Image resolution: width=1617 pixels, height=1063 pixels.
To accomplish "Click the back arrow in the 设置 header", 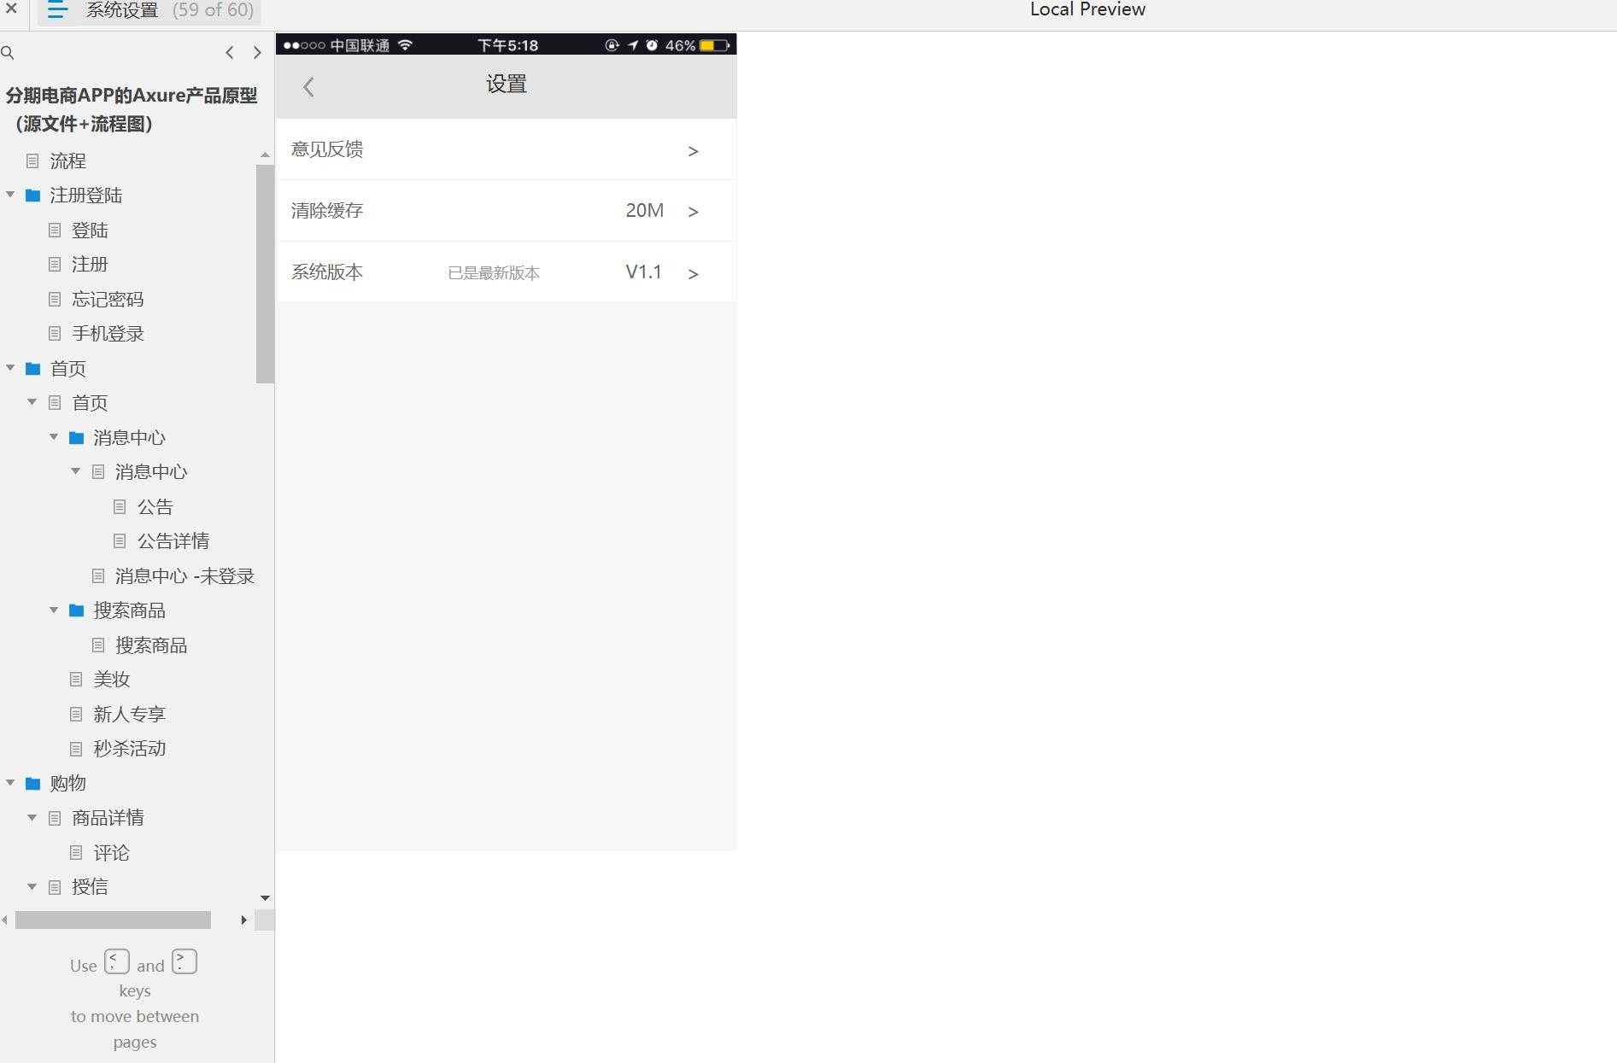I will pyautogui.click(x=308, y=85).
